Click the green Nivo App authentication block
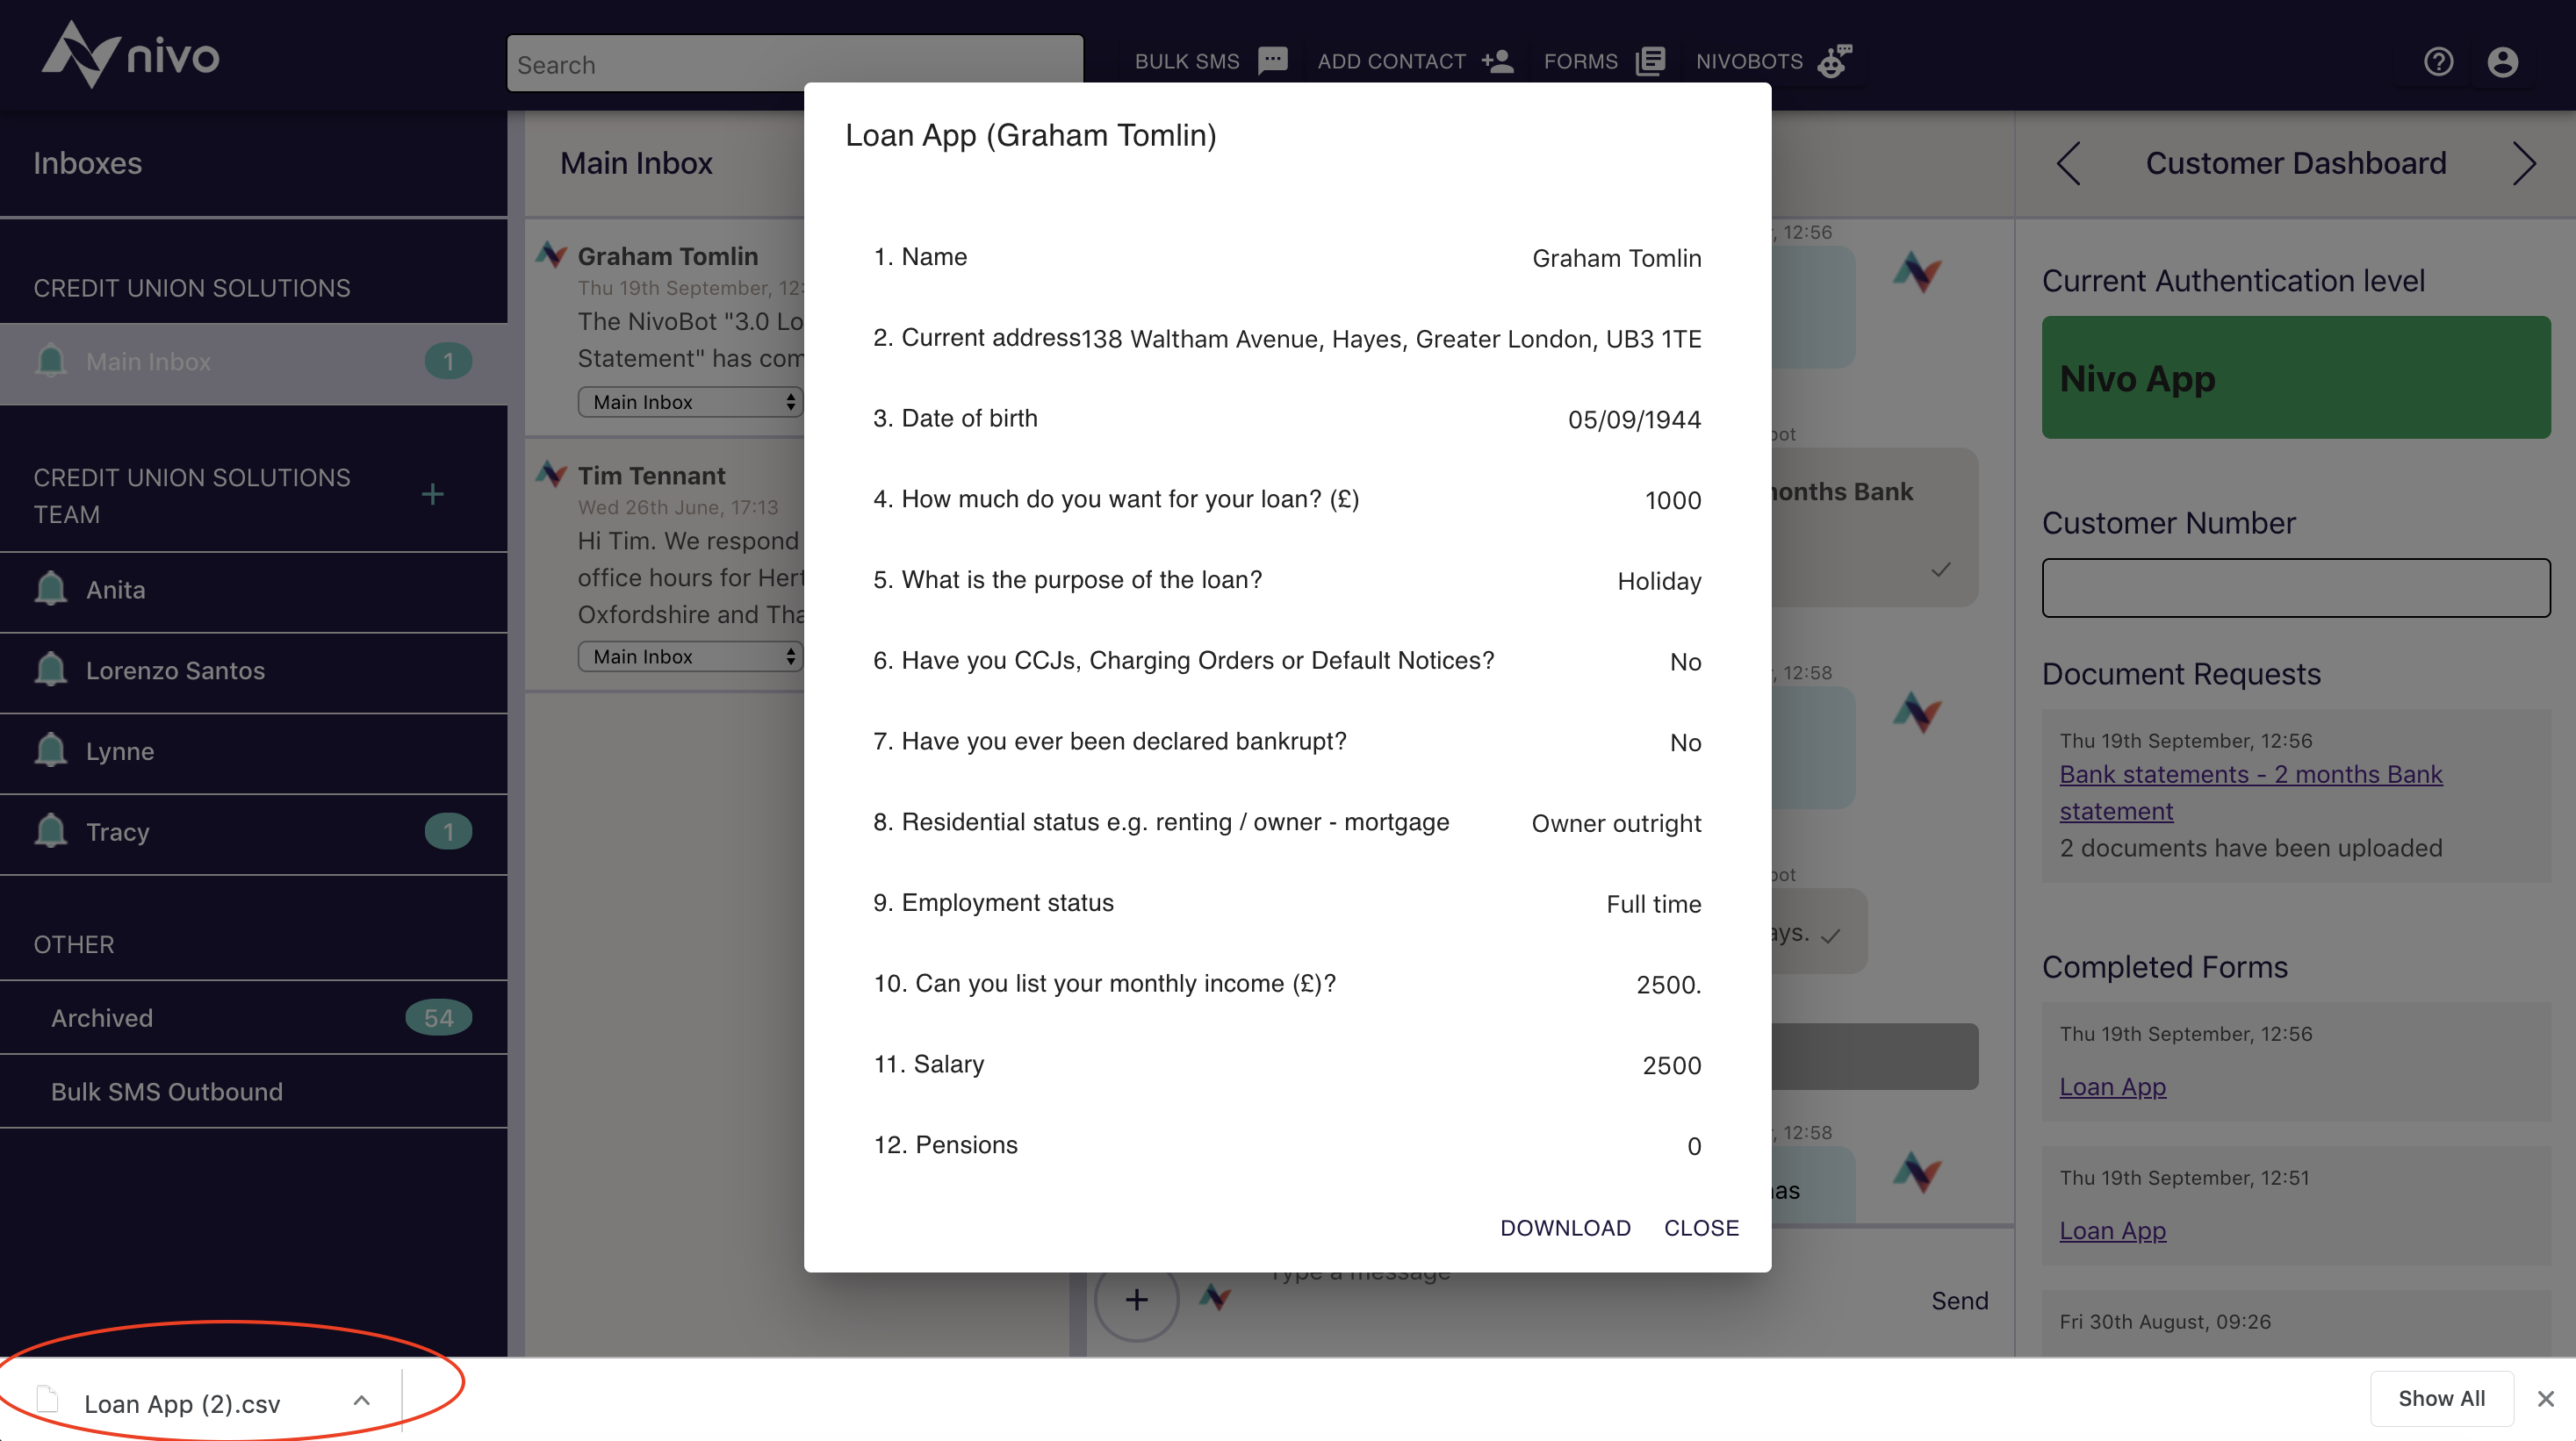The width and height of the screenshot is (2576, 1441). tap(2295, 377)
